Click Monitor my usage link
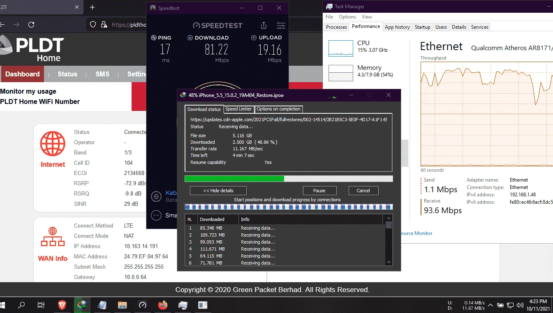The height and width of the screenshot is (313, 553). [x=28, y=91]
